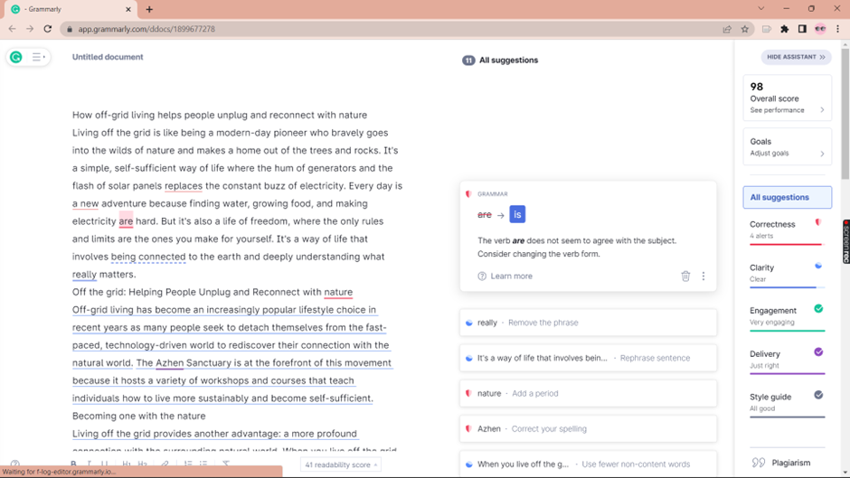Open browser side panel icon
The width and height of the screenshot is (850, 478).
[802, 29]
